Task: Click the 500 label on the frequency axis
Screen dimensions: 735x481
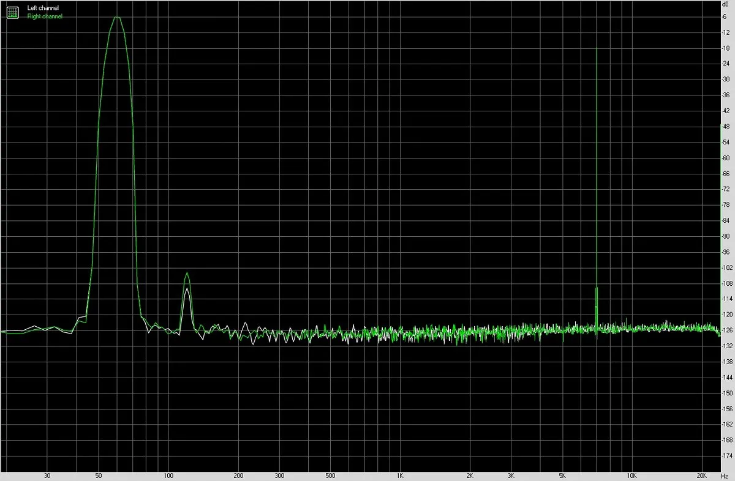Action: pos(330,475)
